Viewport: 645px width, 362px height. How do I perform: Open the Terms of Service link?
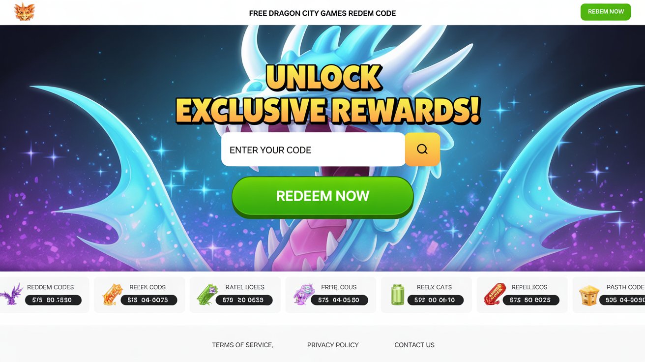pos(242,345)
